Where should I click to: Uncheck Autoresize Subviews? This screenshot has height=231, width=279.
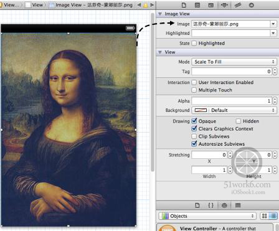[194, 144]
